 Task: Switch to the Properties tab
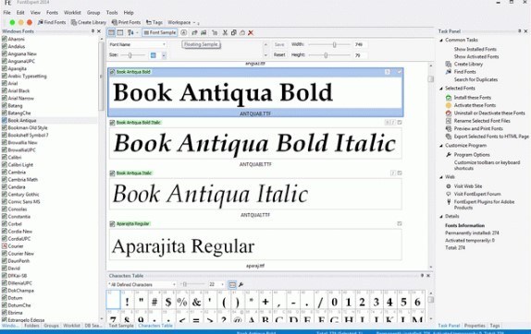475,326
